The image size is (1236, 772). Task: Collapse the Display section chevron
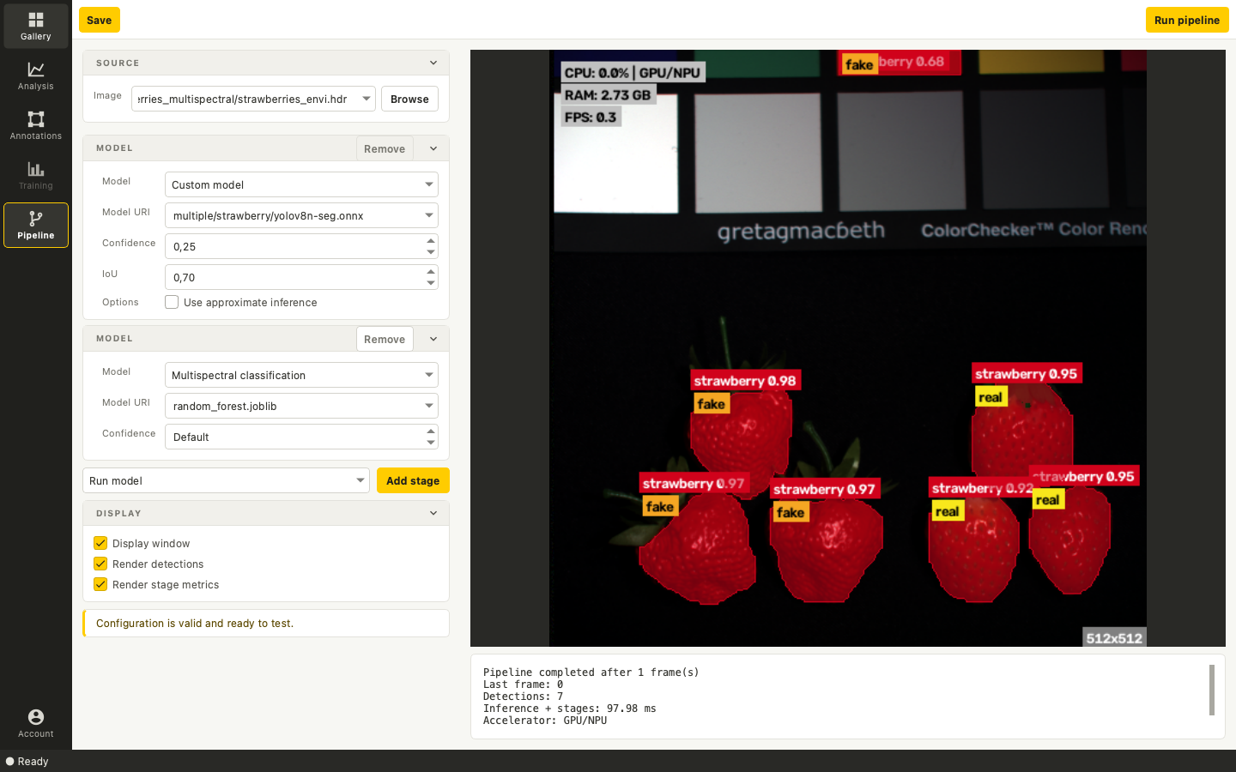point(433,513)
